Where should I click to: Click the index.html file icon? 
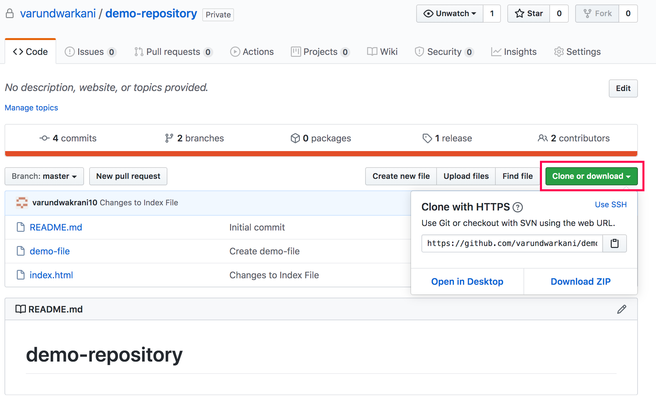click(x=21, y=275)
